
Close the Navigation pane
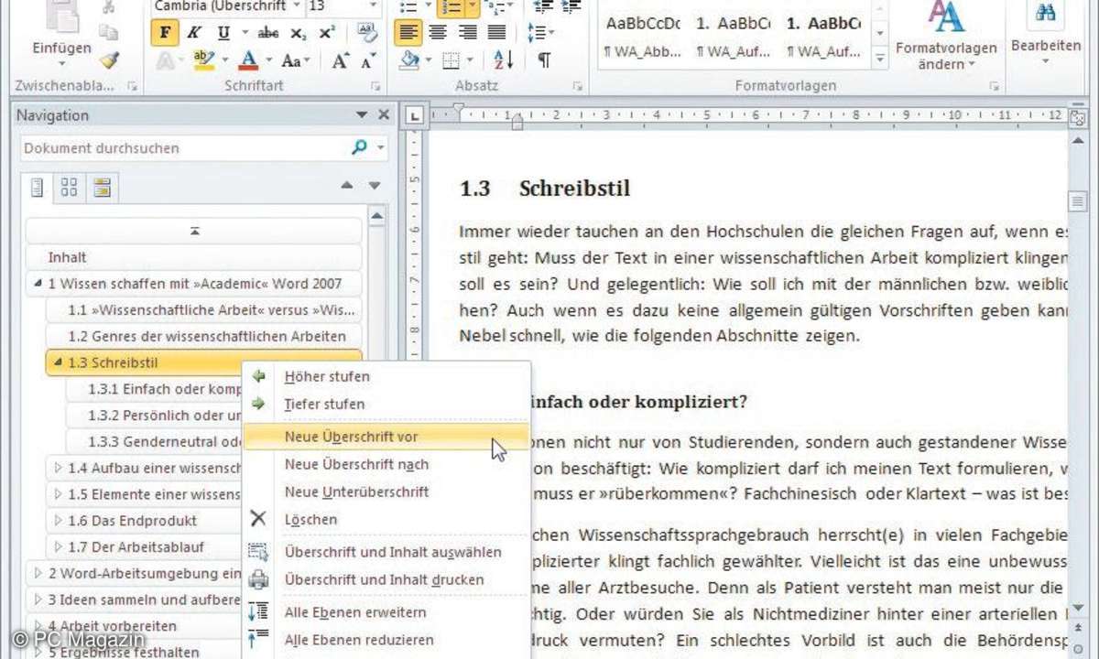click(x=384, y=115)
